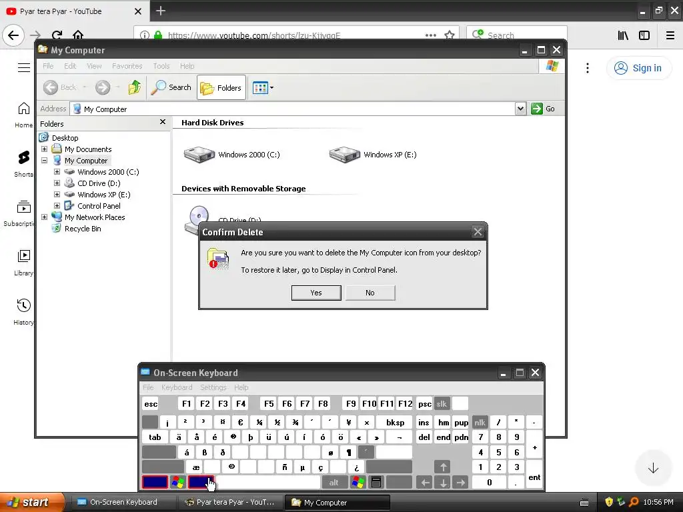Expand Windows XP (E:) tree node
This screenshot has height=512, width=683.
click(57, 194)
